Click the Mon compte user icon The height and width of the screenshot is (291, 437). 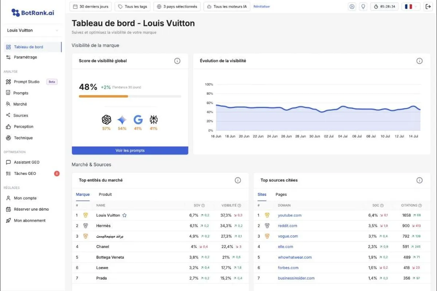[x=8, y=198]
